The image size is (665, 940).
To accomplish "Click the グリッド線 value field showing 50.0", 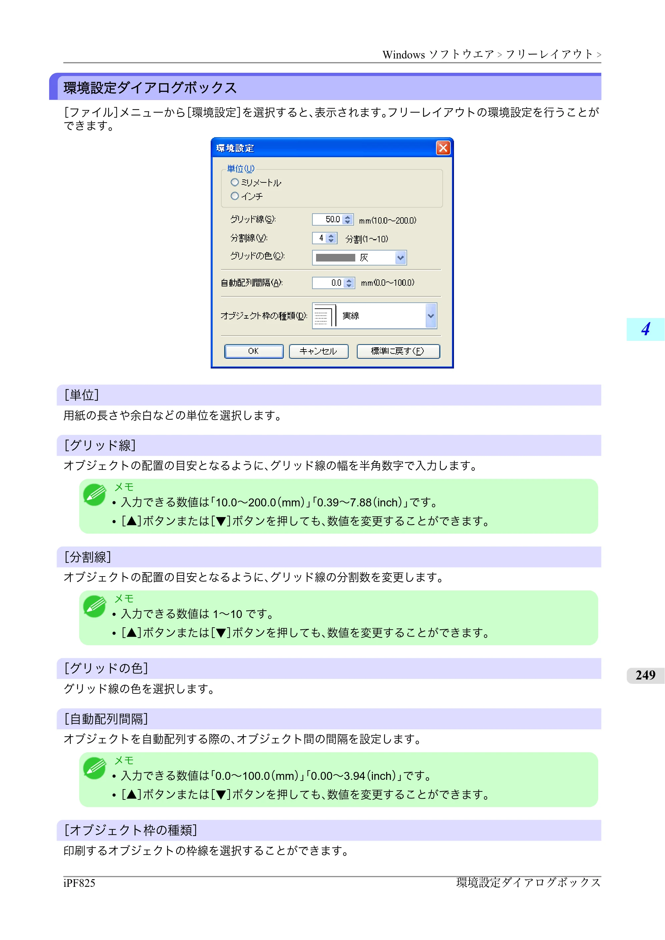I will click(x=327, y=219).
